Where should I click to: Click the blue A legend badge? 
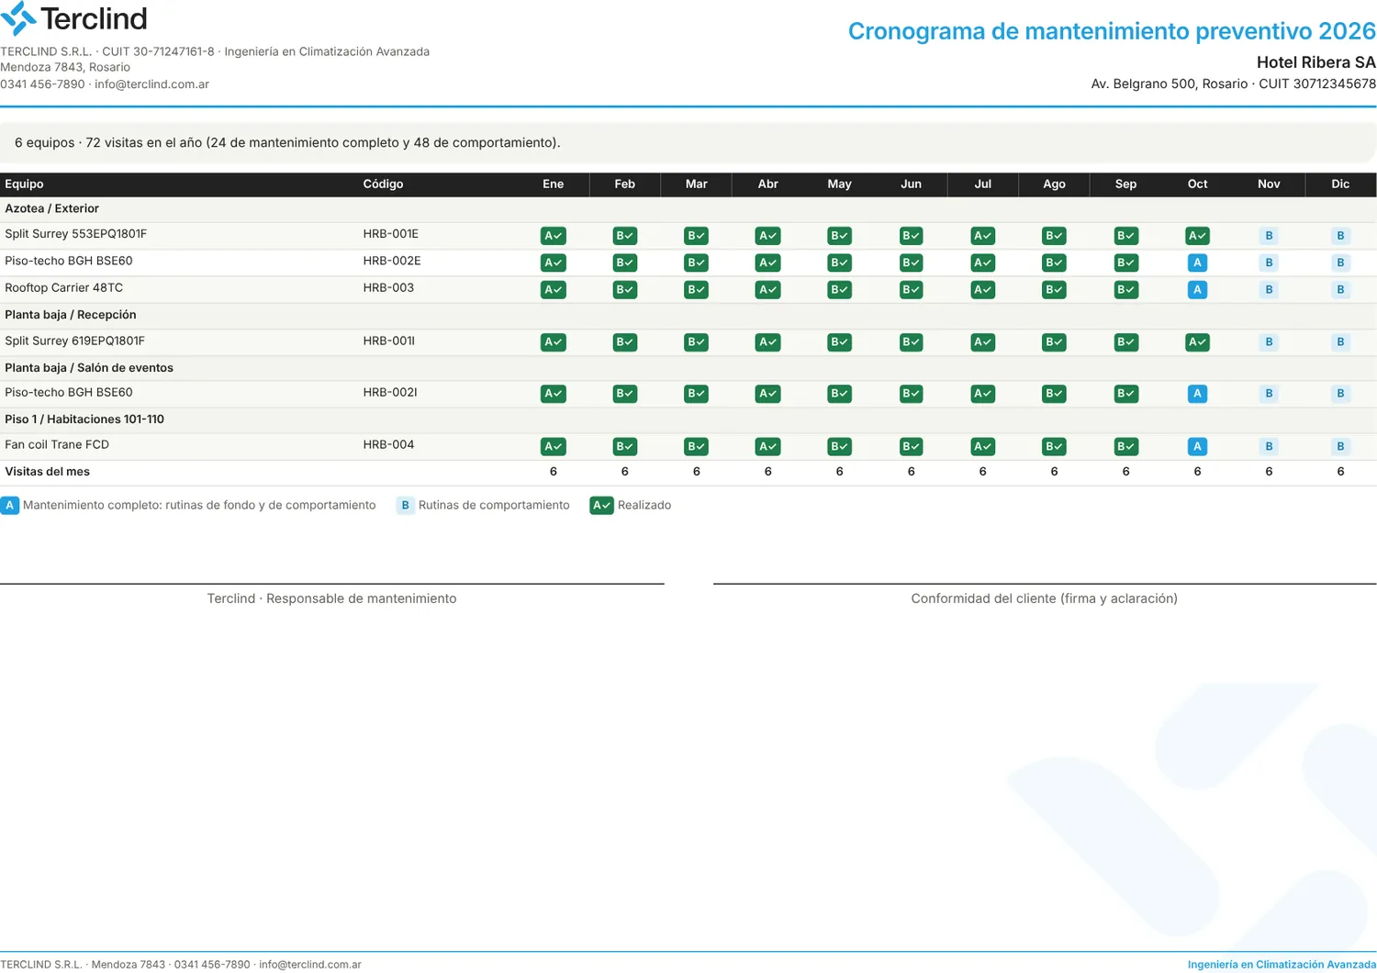click(10, 506)
